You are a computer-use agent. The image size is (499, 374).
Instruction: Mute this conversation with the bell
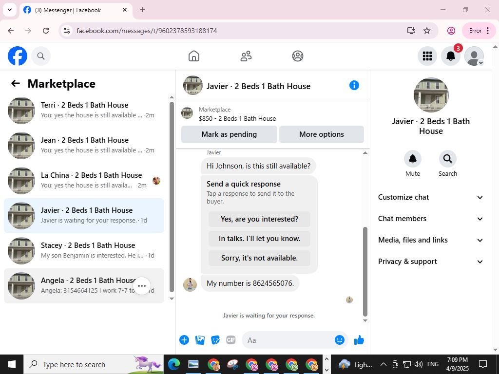(412, 159)
